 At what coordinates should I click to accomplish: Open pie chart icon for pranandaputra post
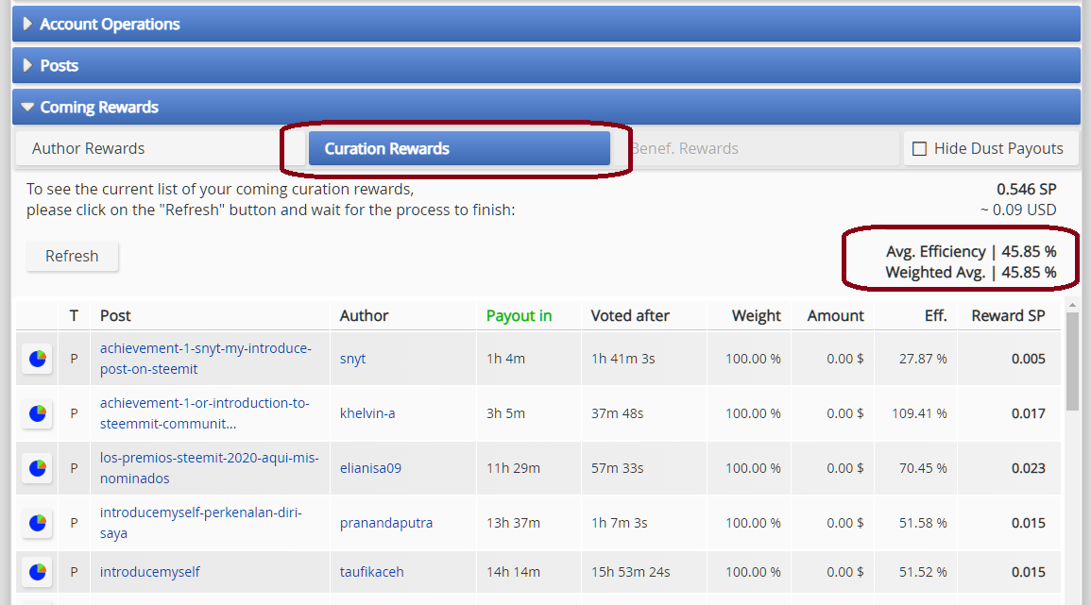[x=37, y=523]
